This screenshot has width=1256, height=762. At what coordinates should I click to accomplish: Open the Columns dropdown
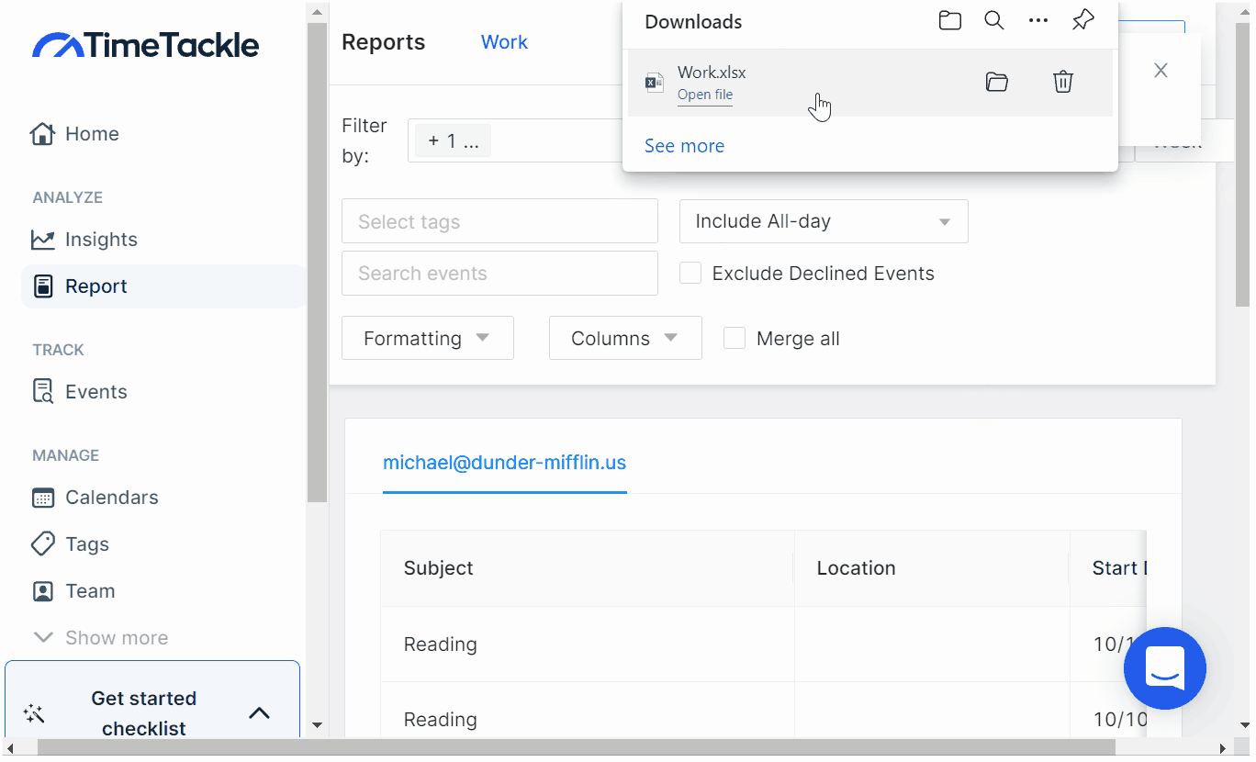click(x=625, y=339)
